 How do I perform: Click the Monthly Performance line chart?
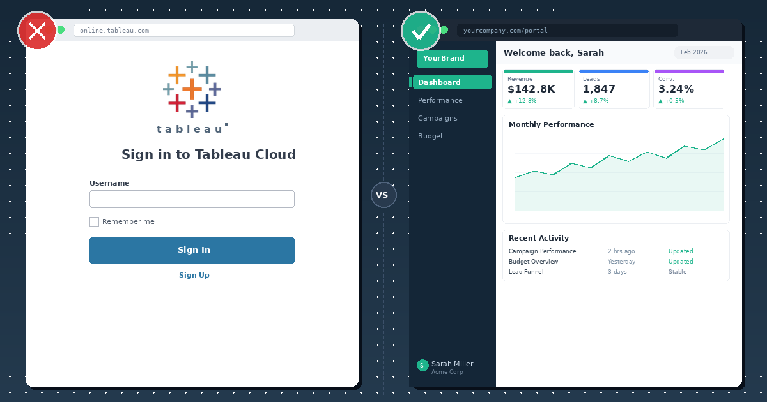[x=619, y=174]
